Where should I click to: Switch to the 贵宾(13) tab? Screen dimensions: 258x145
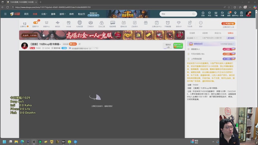(218, 33)
